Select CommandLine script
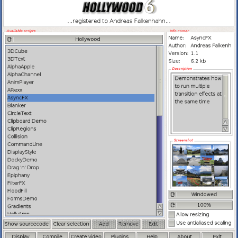This screenshot has width=238, height=238. [81, 144]
